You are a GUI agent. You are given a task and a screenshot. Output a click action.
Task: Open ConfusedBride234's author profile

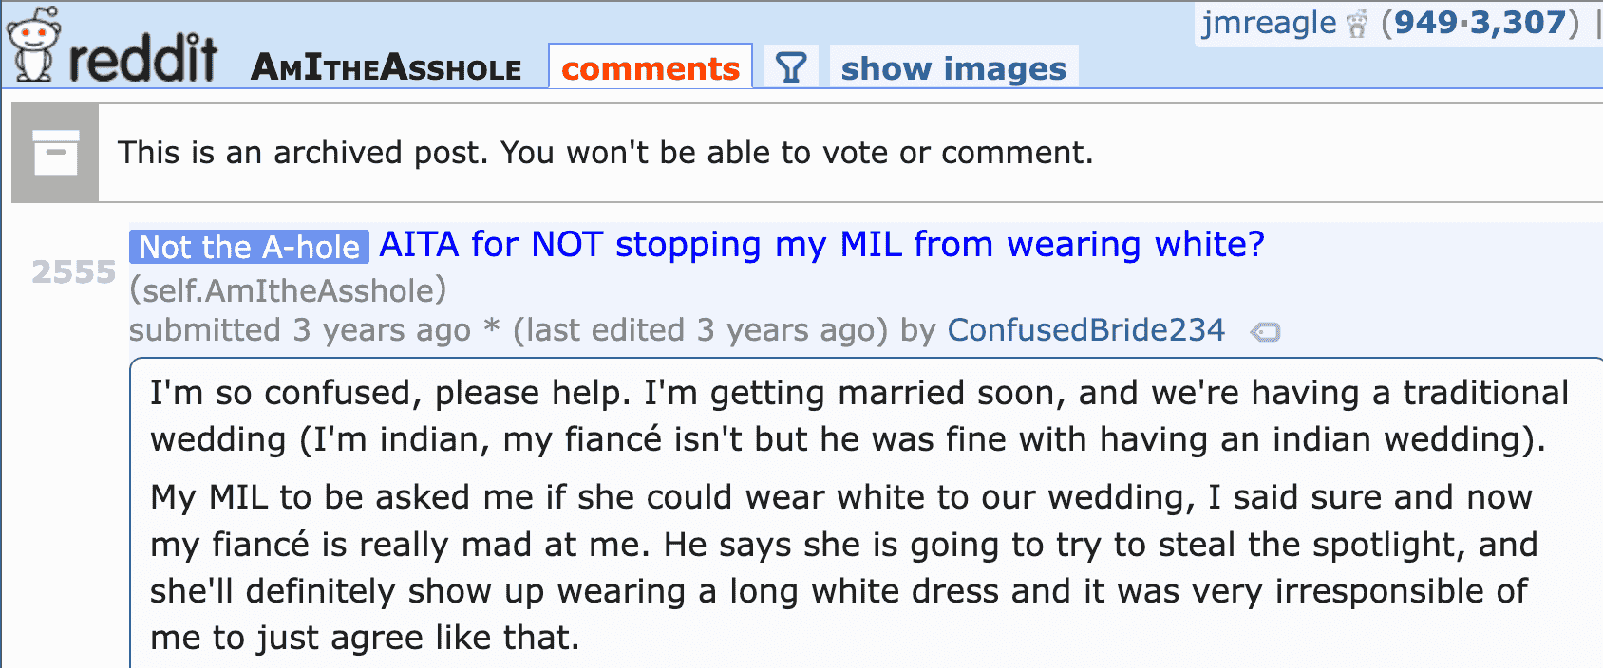(x=1085, y=330)
